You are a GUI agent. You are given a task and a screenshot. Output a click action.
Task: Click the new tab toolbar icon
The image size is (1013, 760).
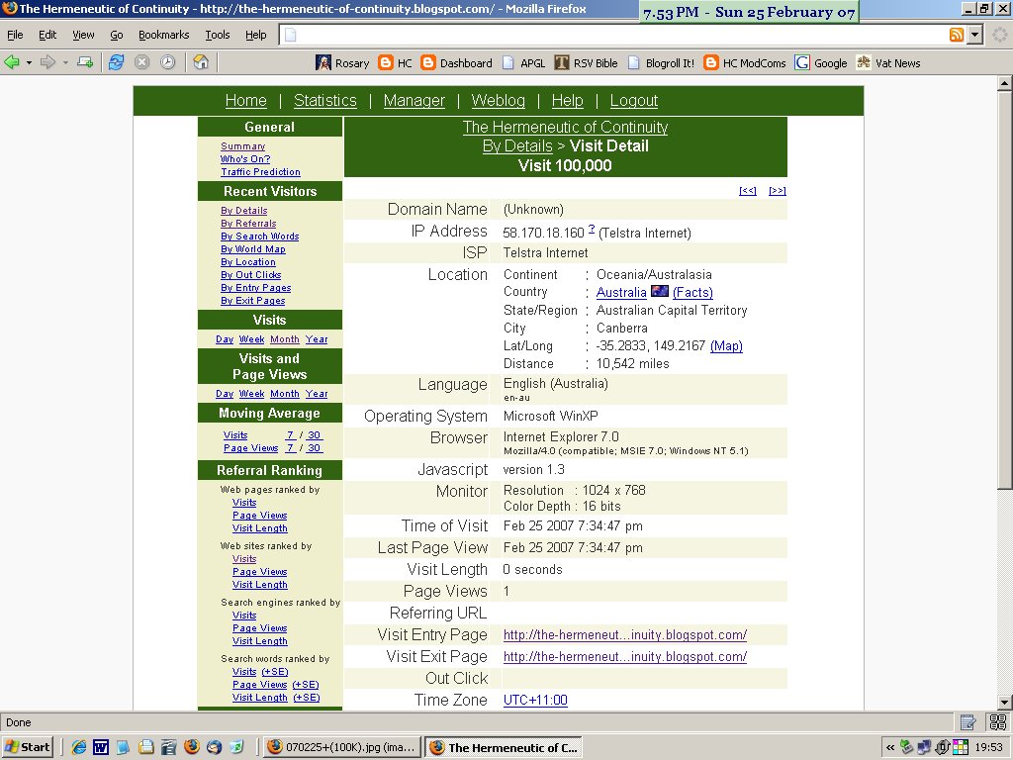point(85,62)
